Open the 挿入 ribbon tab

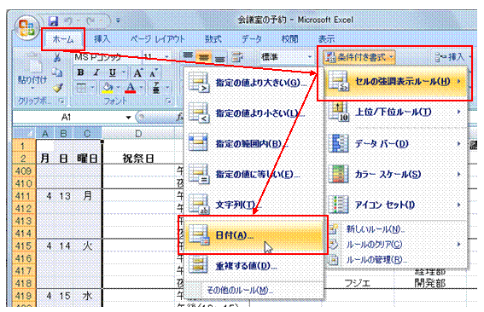102,39
